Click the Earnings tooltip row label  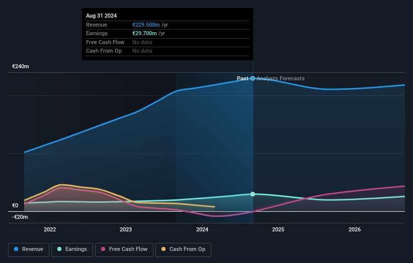(x=97, y=33)
